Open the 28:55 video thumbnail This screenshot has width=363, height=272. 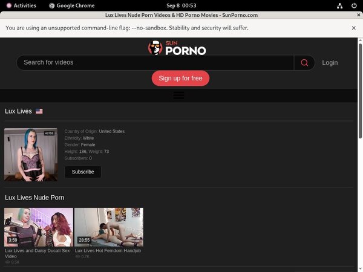tap(109, 227)
